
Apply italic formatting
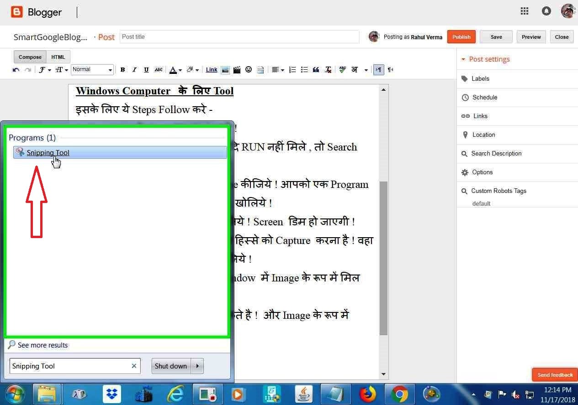(134, 70)
